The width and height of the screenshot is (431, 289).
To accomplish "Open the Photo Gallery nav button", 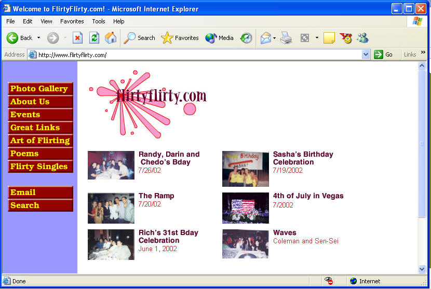I will pyautogui.click(x=41, y=88).
